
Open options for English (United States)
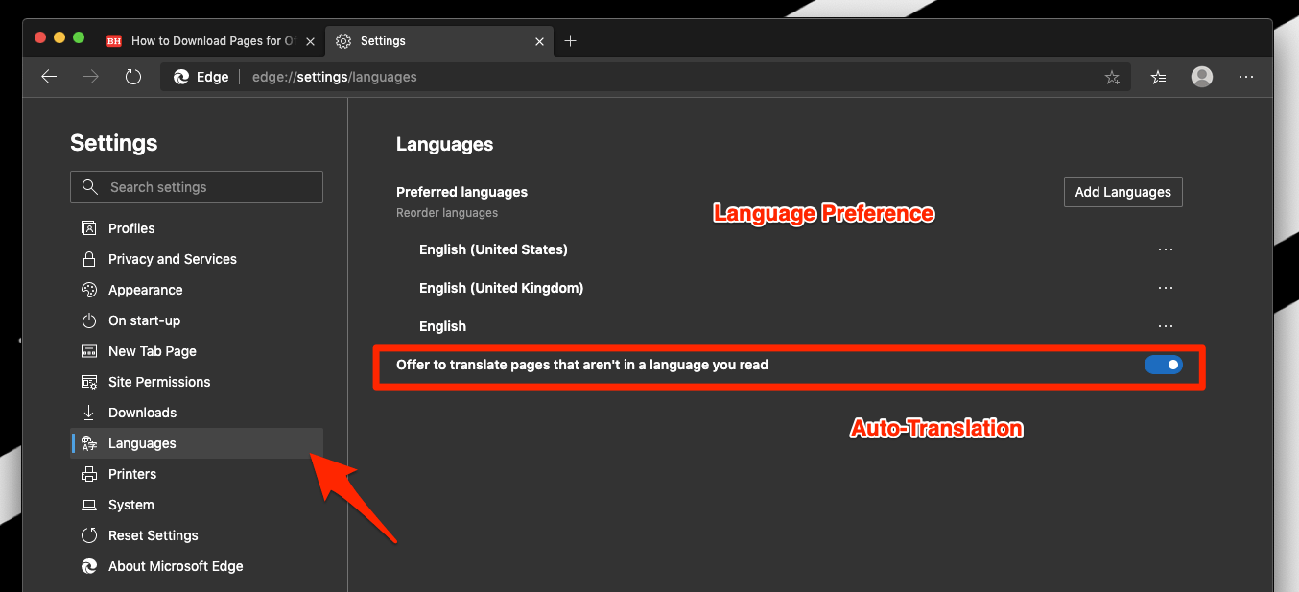(1166, 249)
